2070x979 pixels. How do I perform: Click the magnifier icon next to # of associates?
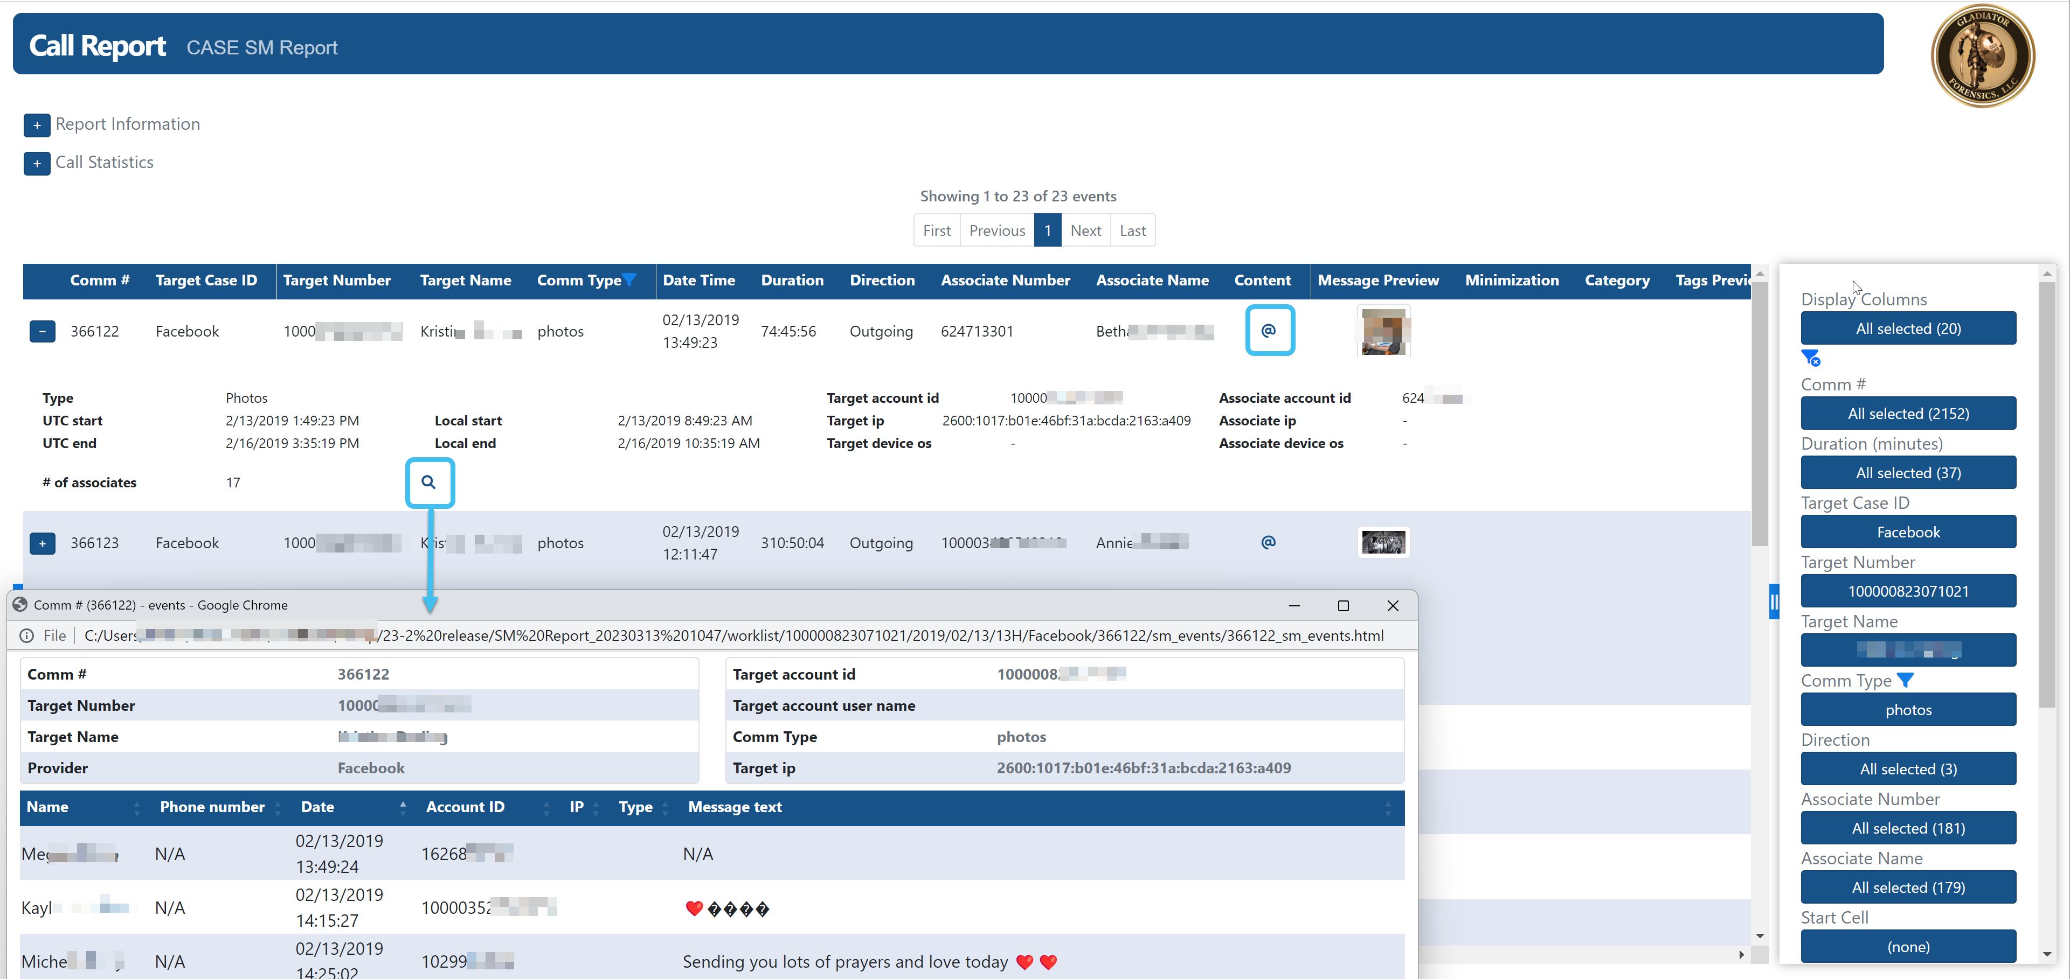[429, 482]
